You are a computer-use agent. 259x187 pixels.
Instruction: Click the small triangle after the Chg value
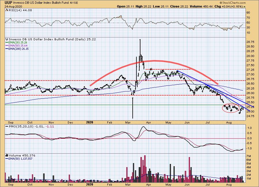point(244,7)
